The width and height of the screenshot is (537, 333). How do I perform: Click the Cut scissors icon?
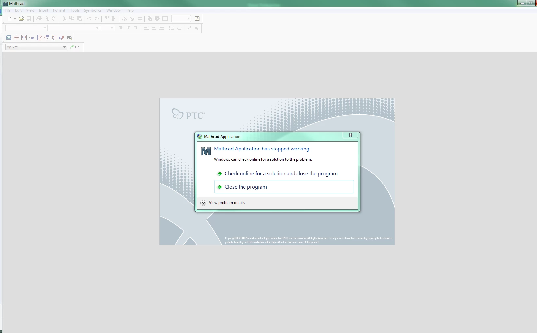pyautogui.click(x=64, y=19)
